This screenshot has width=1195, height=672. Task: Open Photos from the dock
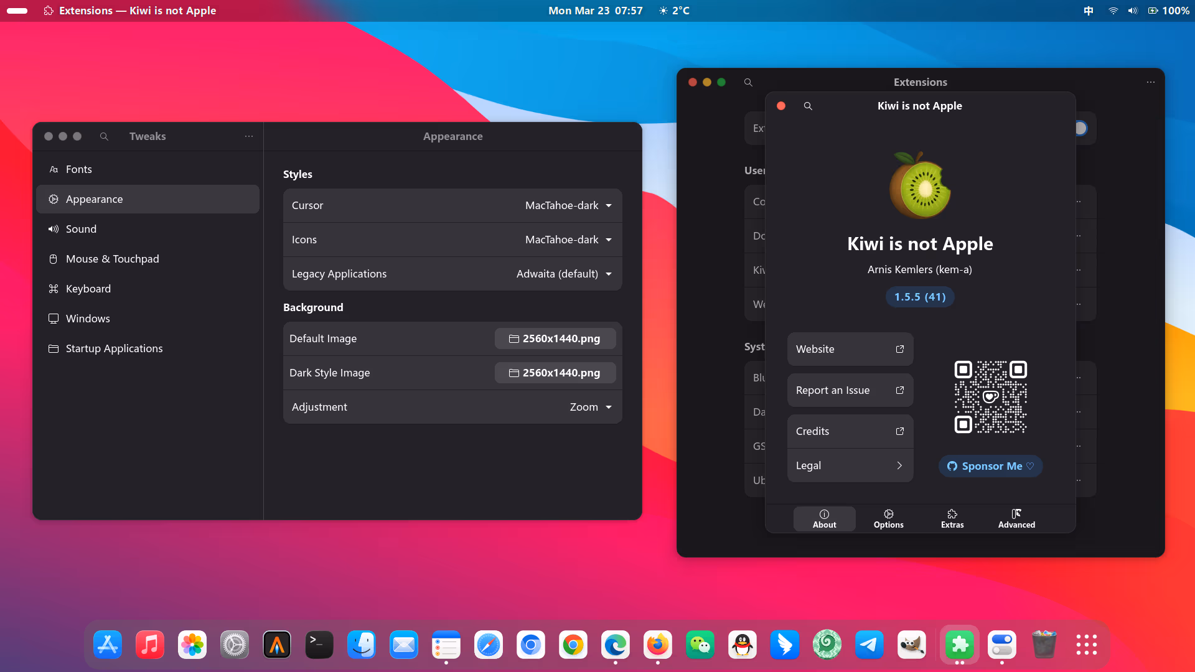click(192, 645)
